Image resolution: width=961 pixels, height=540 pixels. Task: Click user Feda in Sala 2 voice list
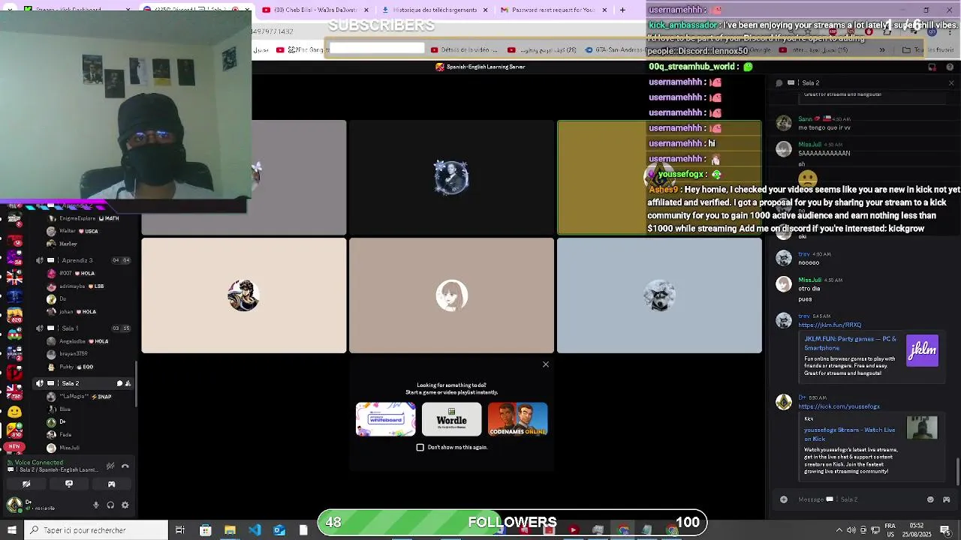65,434
